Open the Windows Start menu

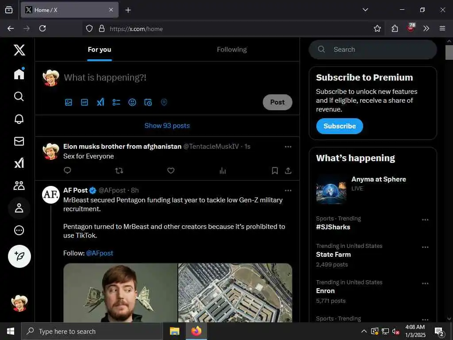tap(11, 331)
